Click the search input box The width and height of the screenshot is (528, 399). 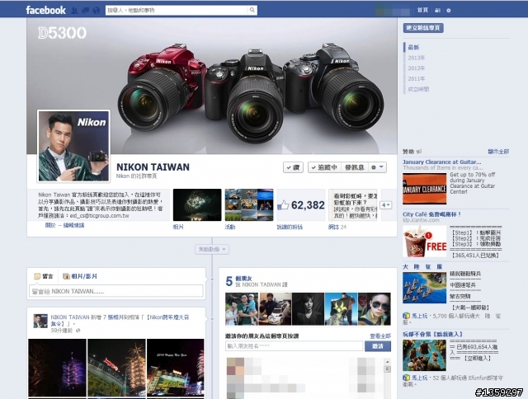click(177, 10)
